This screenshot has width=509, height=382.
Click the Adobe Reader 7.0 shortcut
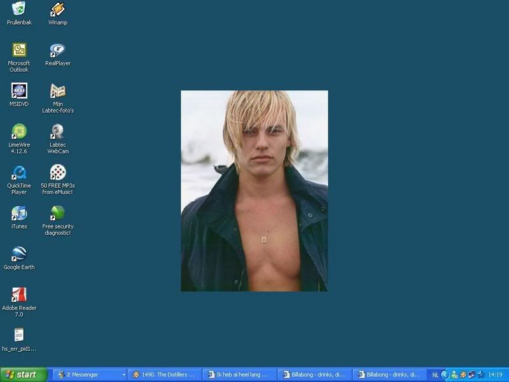click(x=19, y=295)
